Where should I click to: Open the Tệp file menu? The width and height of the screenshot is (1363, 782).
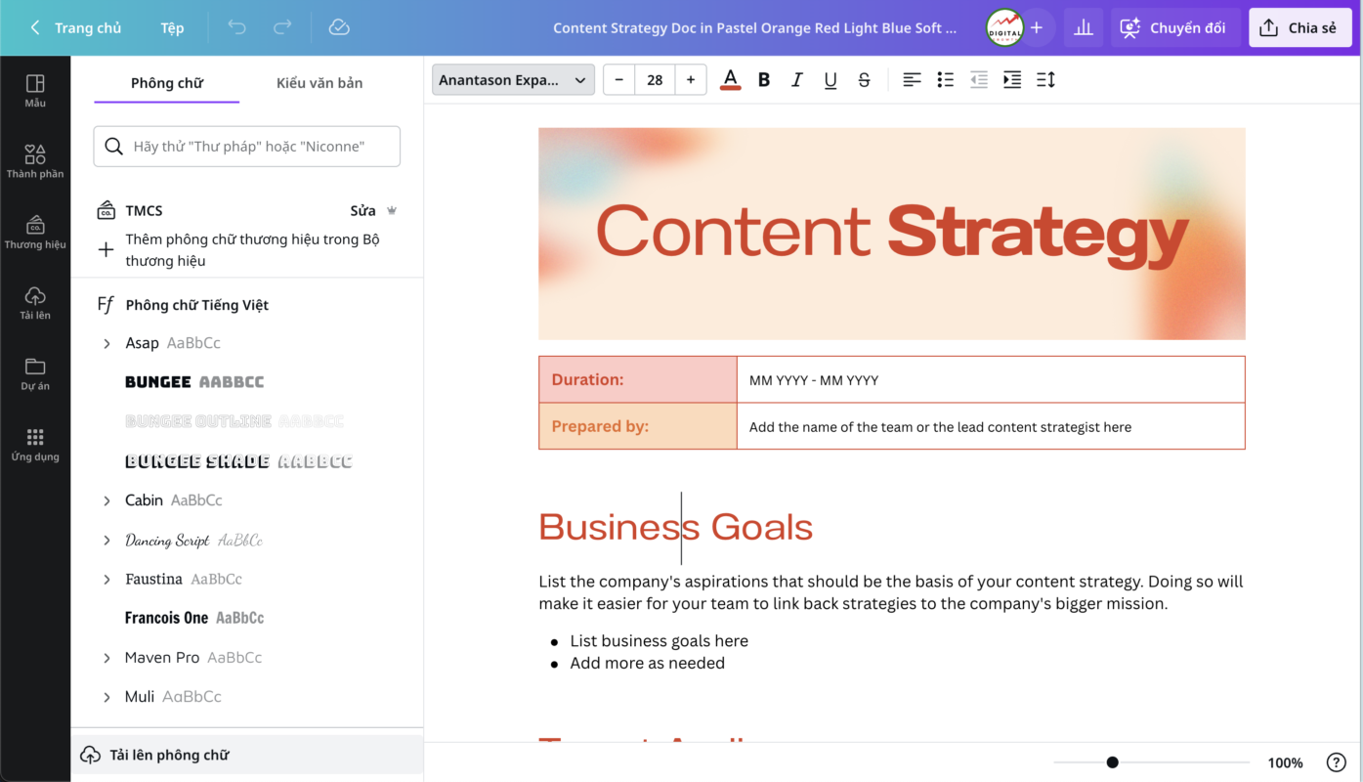172,28
